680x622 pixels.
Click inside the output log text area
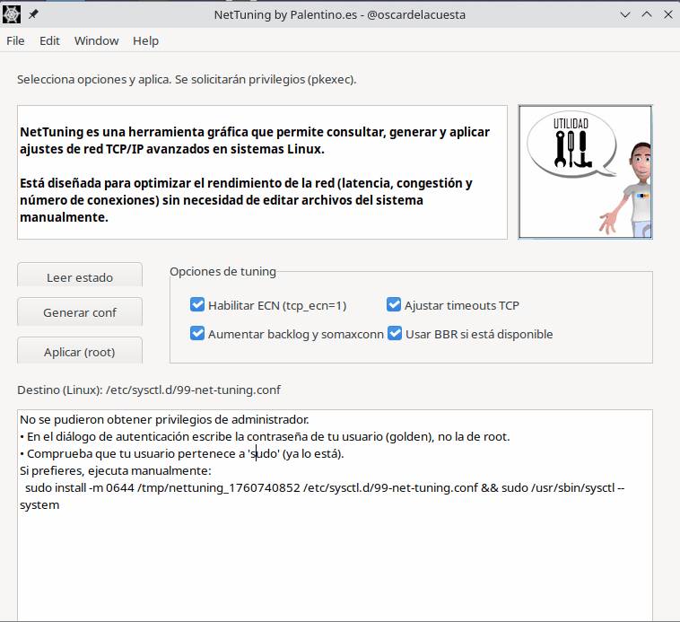334,565
